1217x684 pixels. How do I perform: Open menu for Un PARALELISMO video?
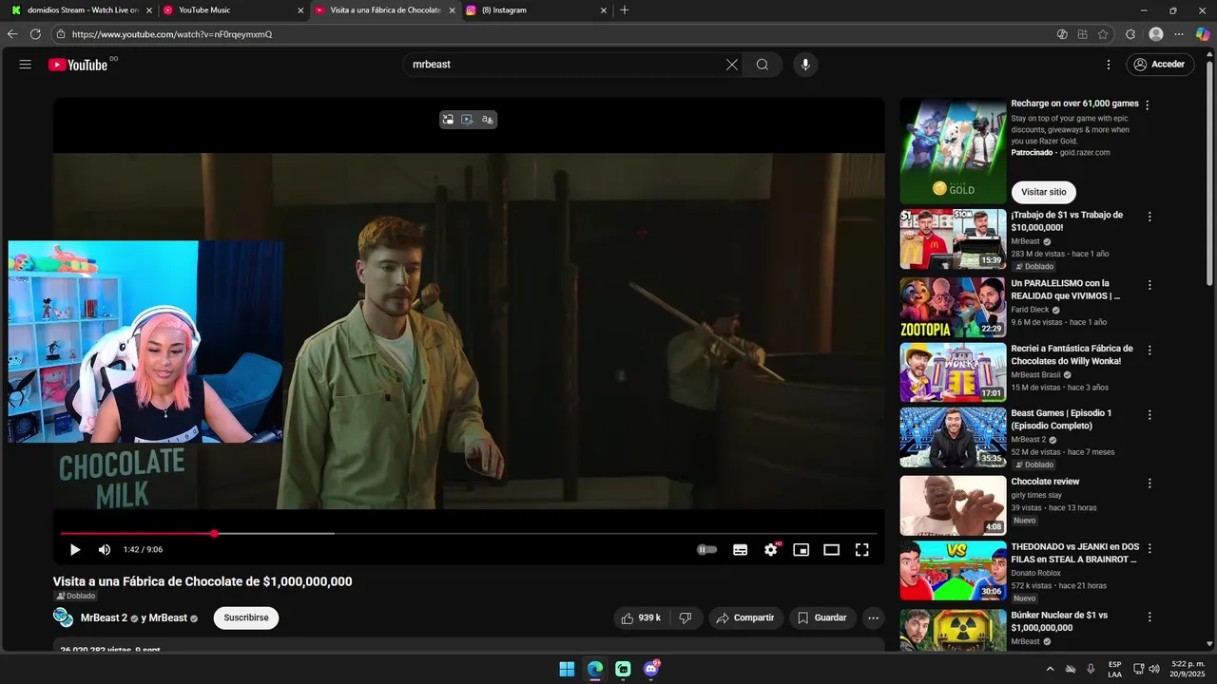pos(1149,285)
